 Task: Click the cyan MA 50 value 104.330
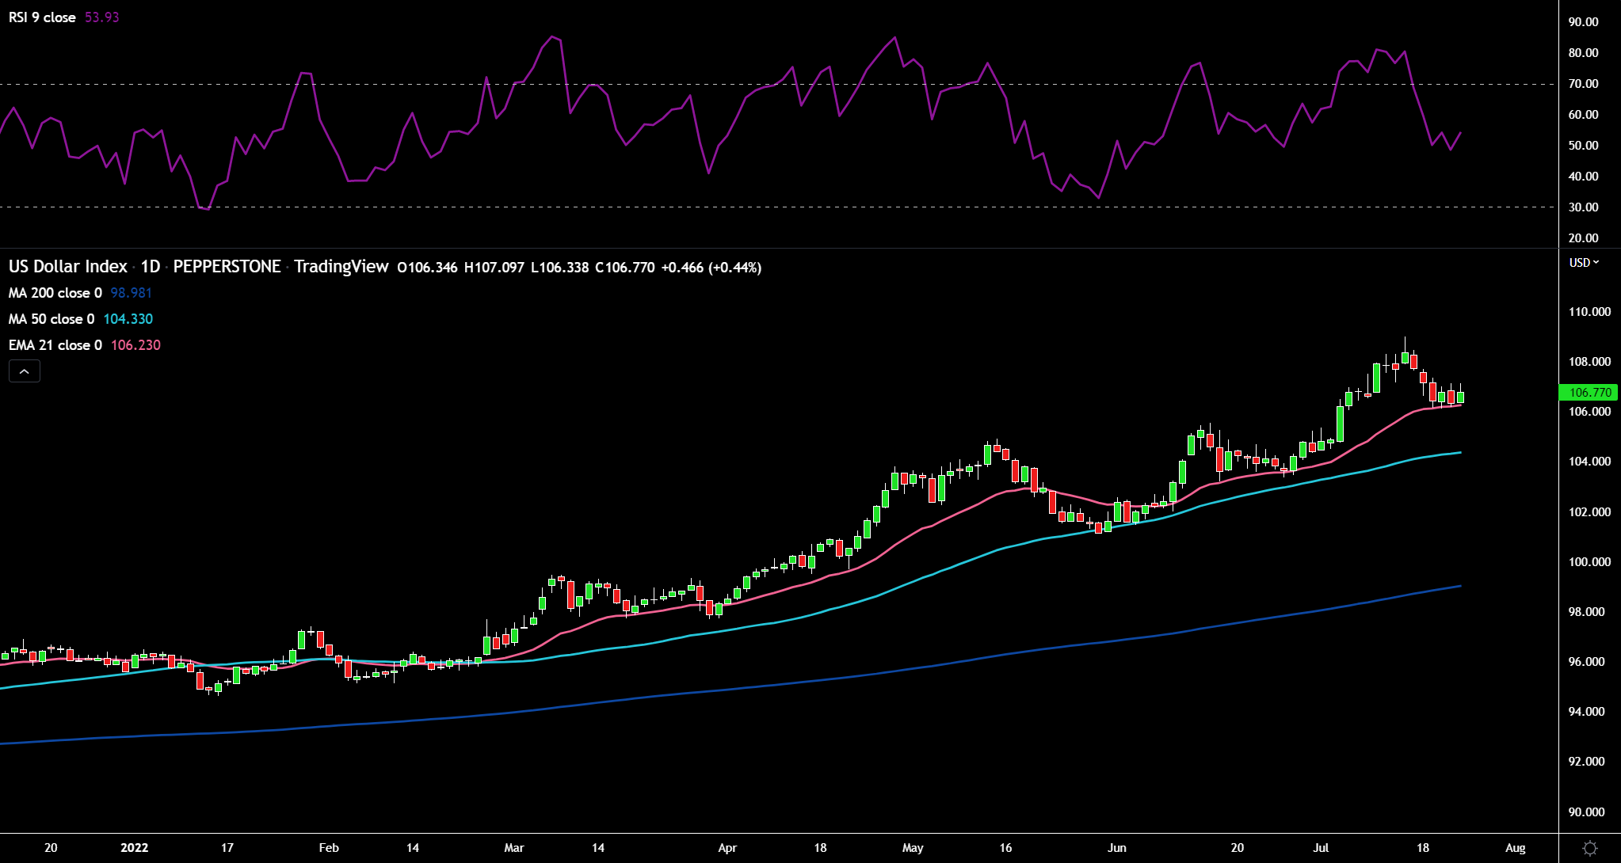click(x=128, y=319)
